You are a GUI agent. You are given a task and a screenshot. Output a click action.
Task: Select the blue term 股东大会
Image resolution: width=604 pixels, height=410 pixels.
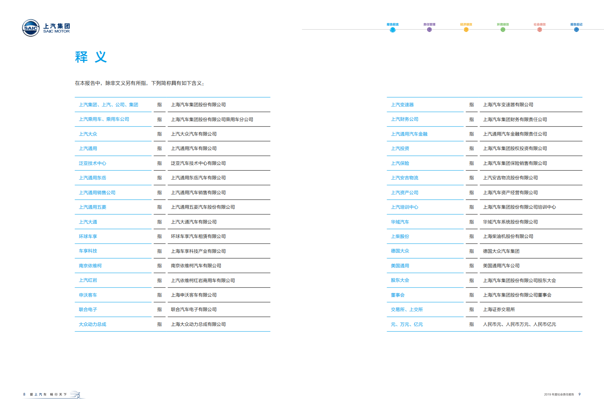tap(400, 280)
